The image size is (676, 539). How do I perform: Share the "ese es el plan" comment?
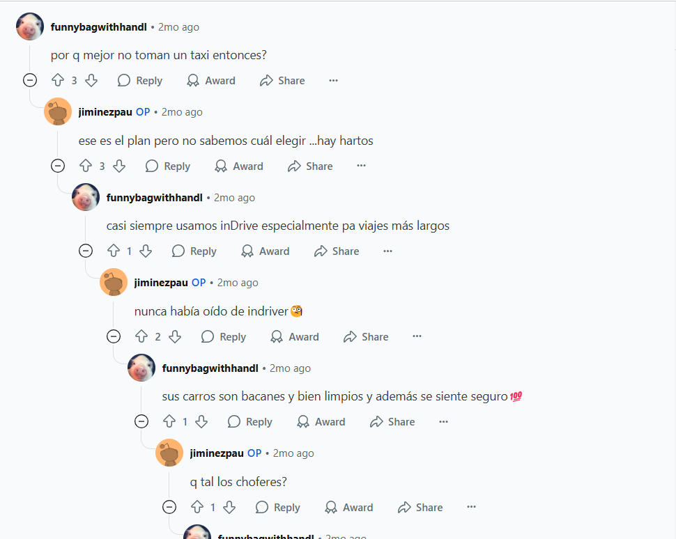tap(310, 166)
